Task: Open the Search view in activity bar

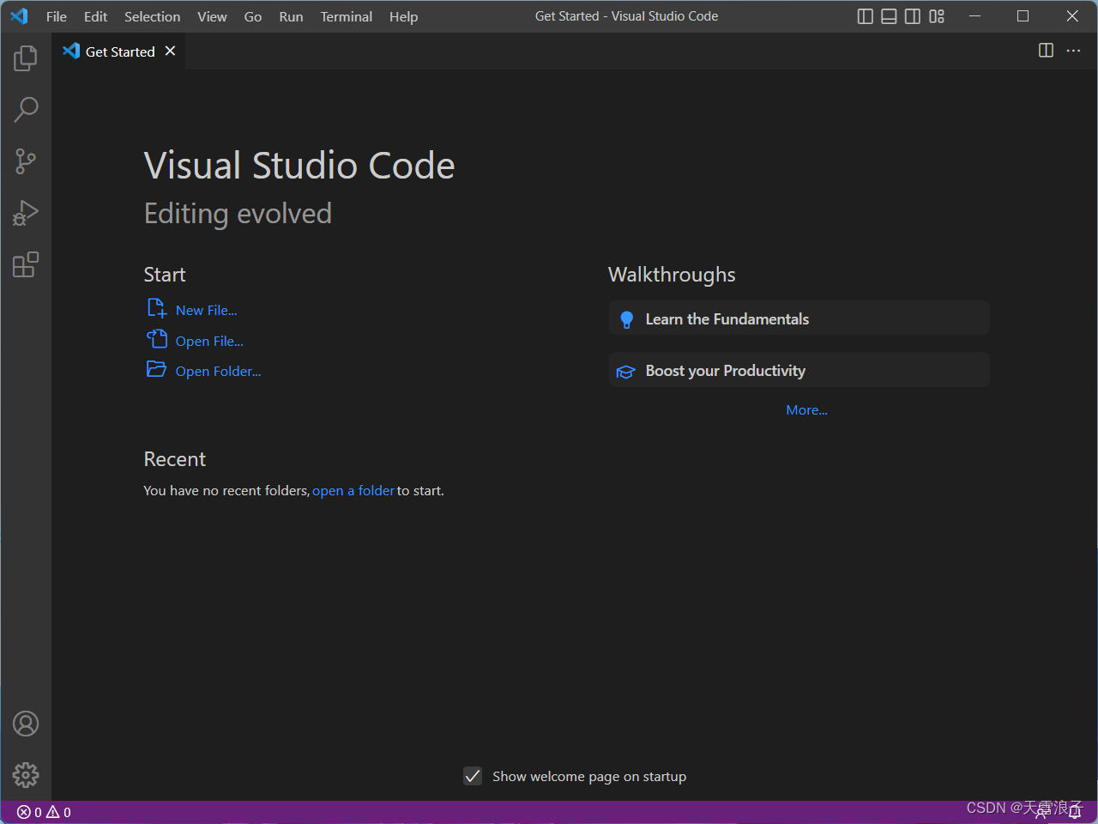Action: click(x=26, y=110)
